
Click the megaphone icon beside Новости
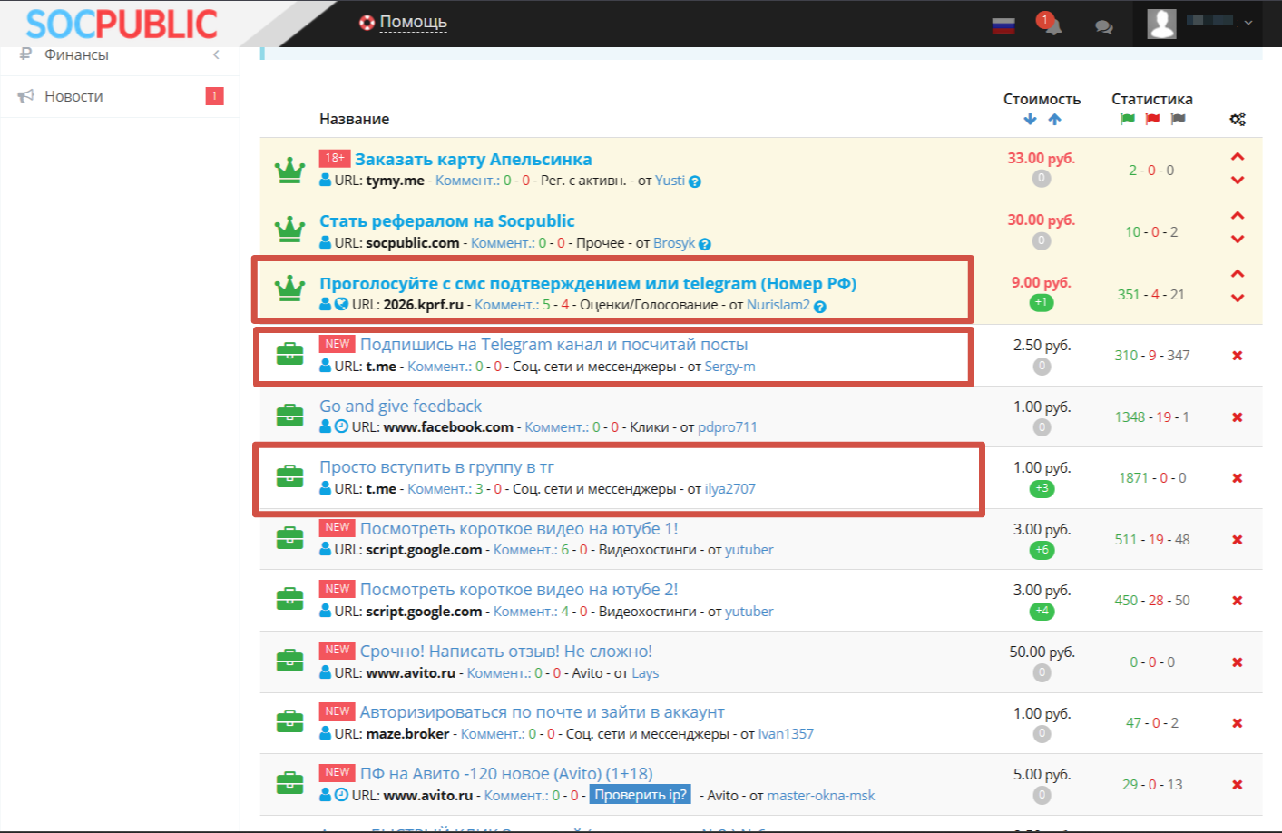[25, 96]
